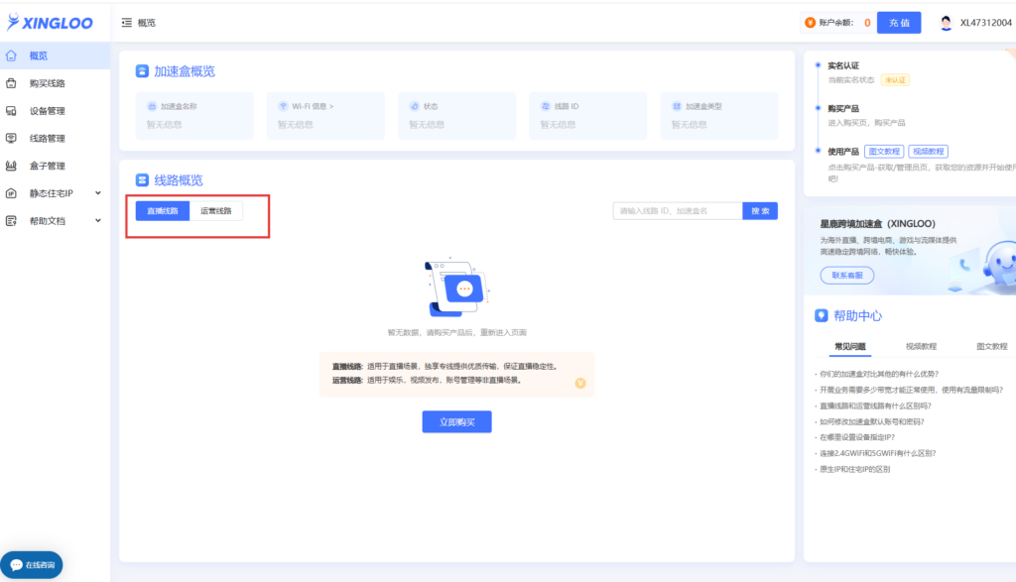Switch to 图文教程 tab in 帮助中心
Viewport: 1016px width, 582px height.
click(992, 346)
